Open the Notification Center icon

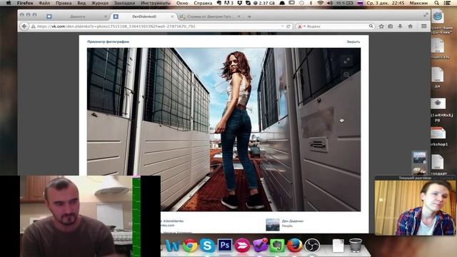(448, 3)
